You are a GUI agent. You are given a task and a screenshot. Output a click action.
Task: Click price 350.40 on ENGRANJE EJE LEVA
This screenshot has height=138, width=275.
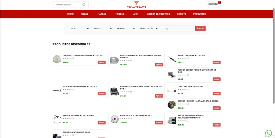click(123, 122)
